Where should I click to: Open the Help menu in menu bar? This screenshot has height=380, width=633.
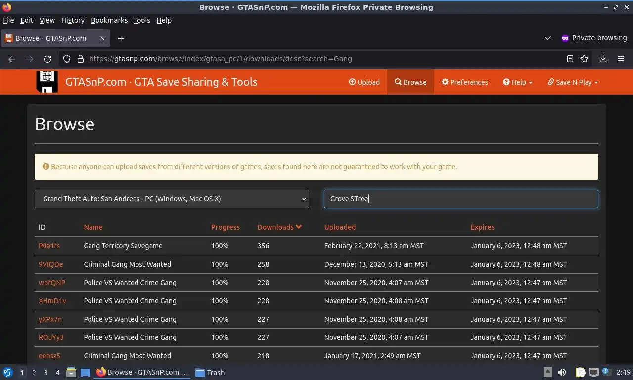click(164, 20)
